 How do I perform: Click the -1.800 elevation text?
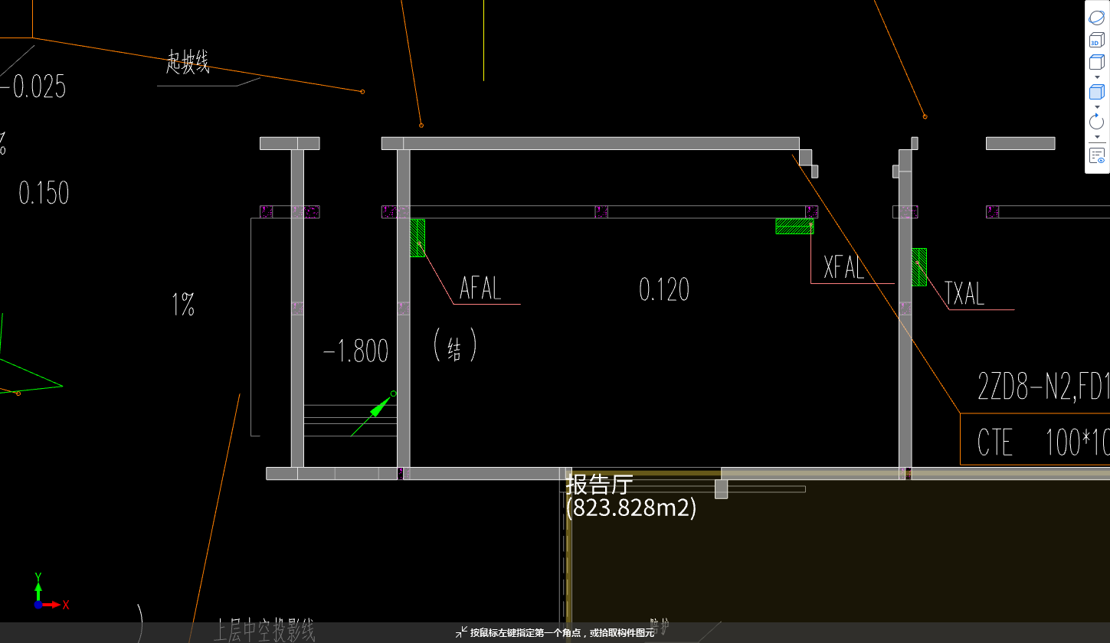355,351
